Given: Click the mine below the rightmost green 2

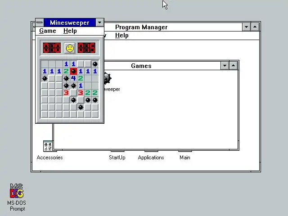Looking at the screenshot, I should coord(95,100).
